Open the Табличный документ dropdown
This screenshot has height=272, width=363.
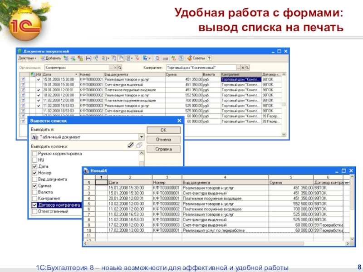(x=142, y=137)
